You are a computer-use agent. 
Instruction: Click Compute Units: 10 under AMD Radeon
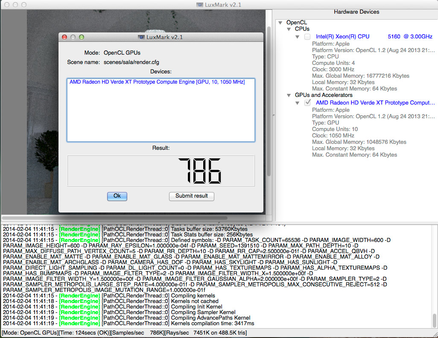335,129
